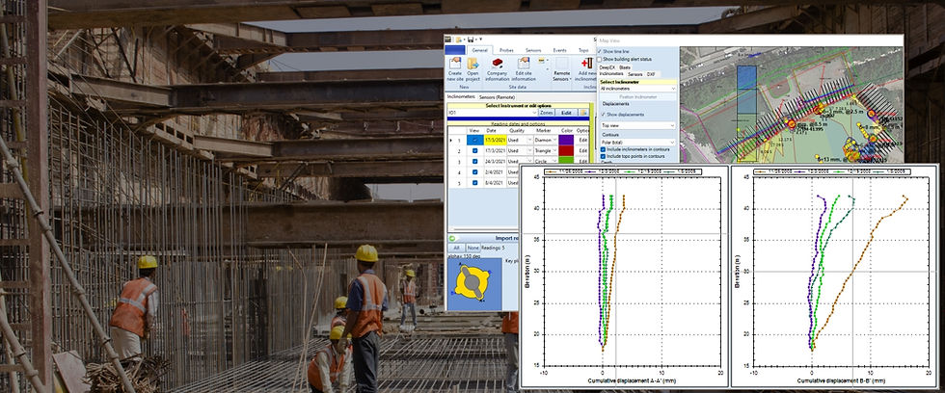This screenshot has width=945, height=393.
Task: Click the Open project icon
Action: pos(473,64)
